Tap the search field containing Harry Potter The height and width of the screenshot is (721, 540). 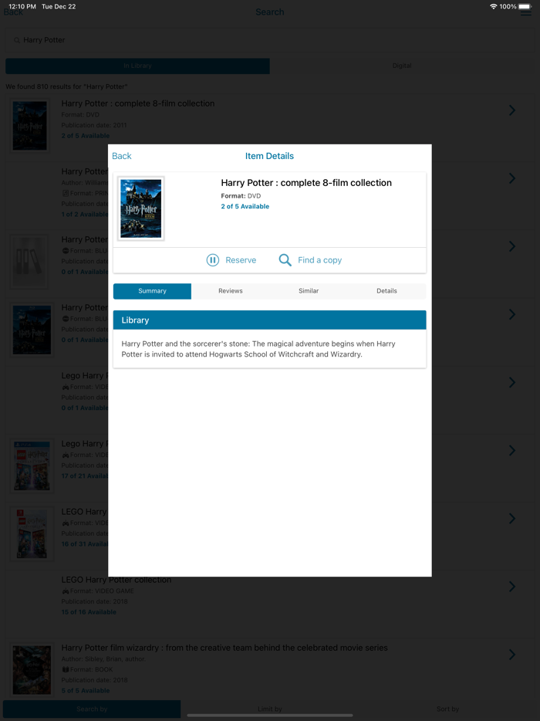click(270, 40)
